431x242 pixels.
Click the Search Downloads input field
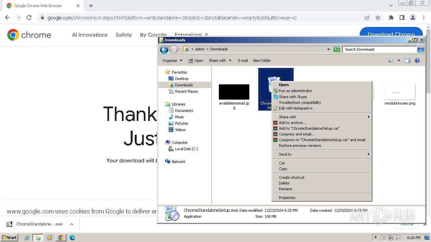(x=379, y=49)
